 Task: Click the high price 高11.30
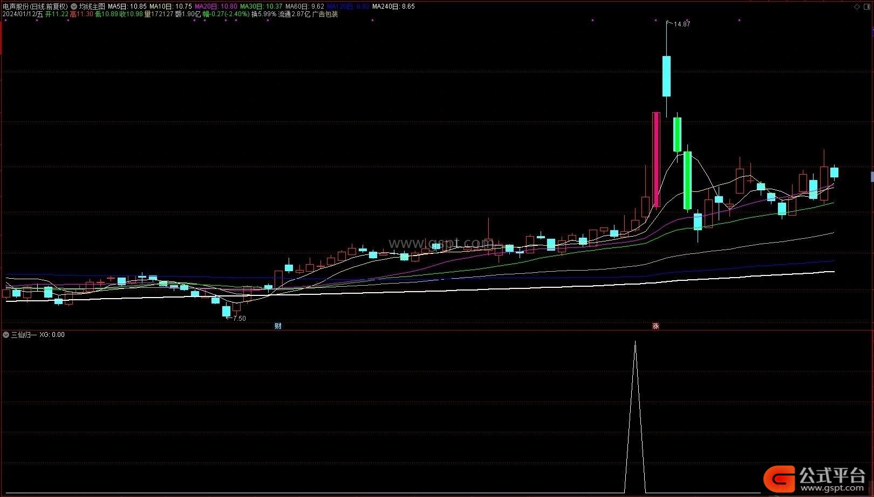click(x=81, y=15)
